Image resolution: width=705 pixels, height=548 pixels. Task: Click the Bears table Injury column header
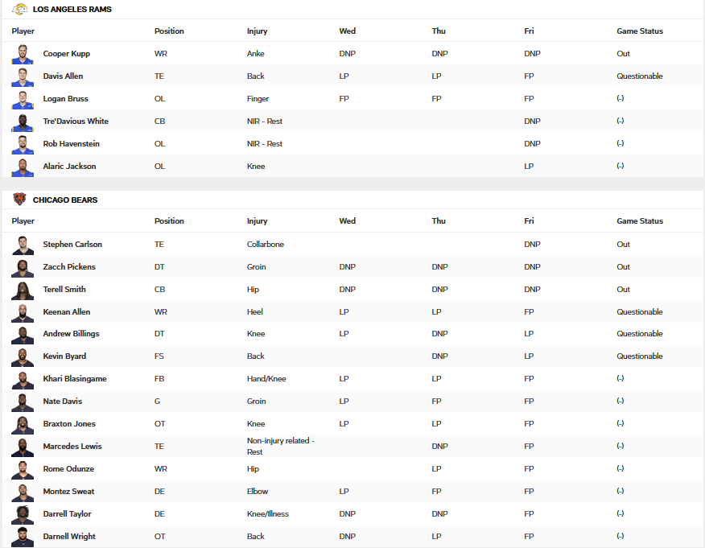coord(257,221)
